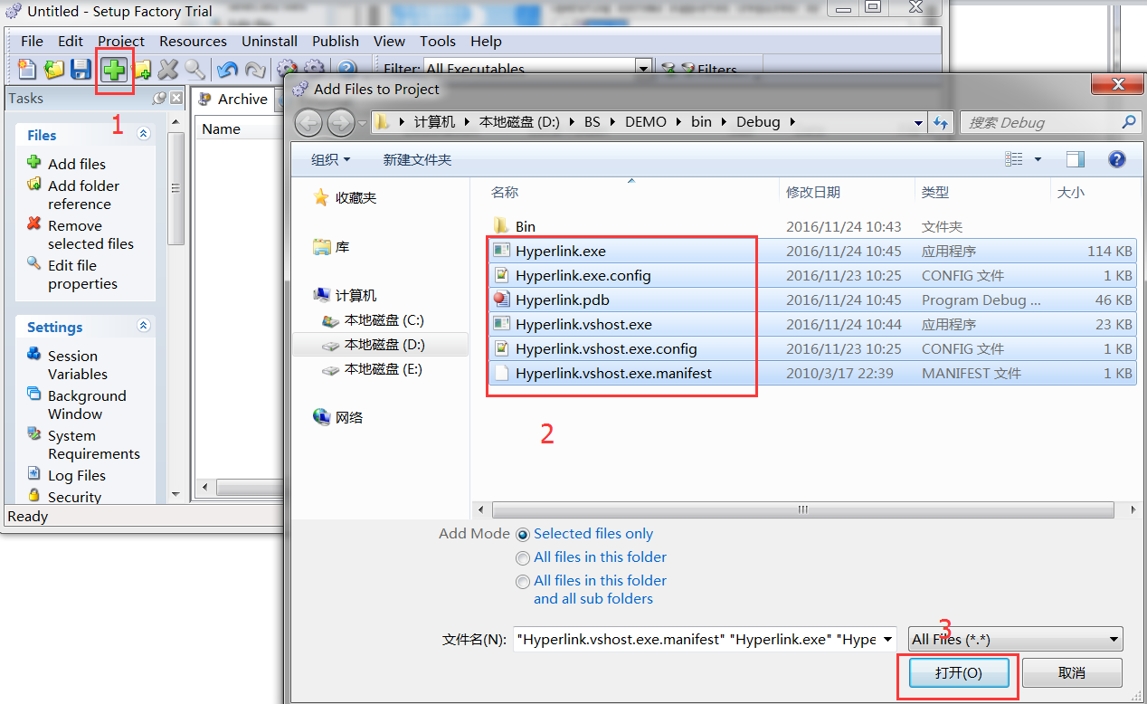Viewport: 1147px width, 704px height.
Task: Click the 新建文件夹 button
Action: click(x=417, y=159)
